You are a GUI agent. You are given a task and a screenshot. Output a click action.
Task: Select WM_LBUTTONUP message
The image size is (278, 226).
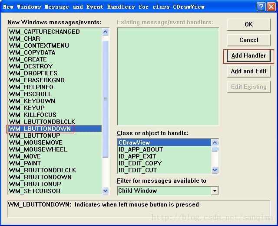pyautogui.click(x=55, y=136)
